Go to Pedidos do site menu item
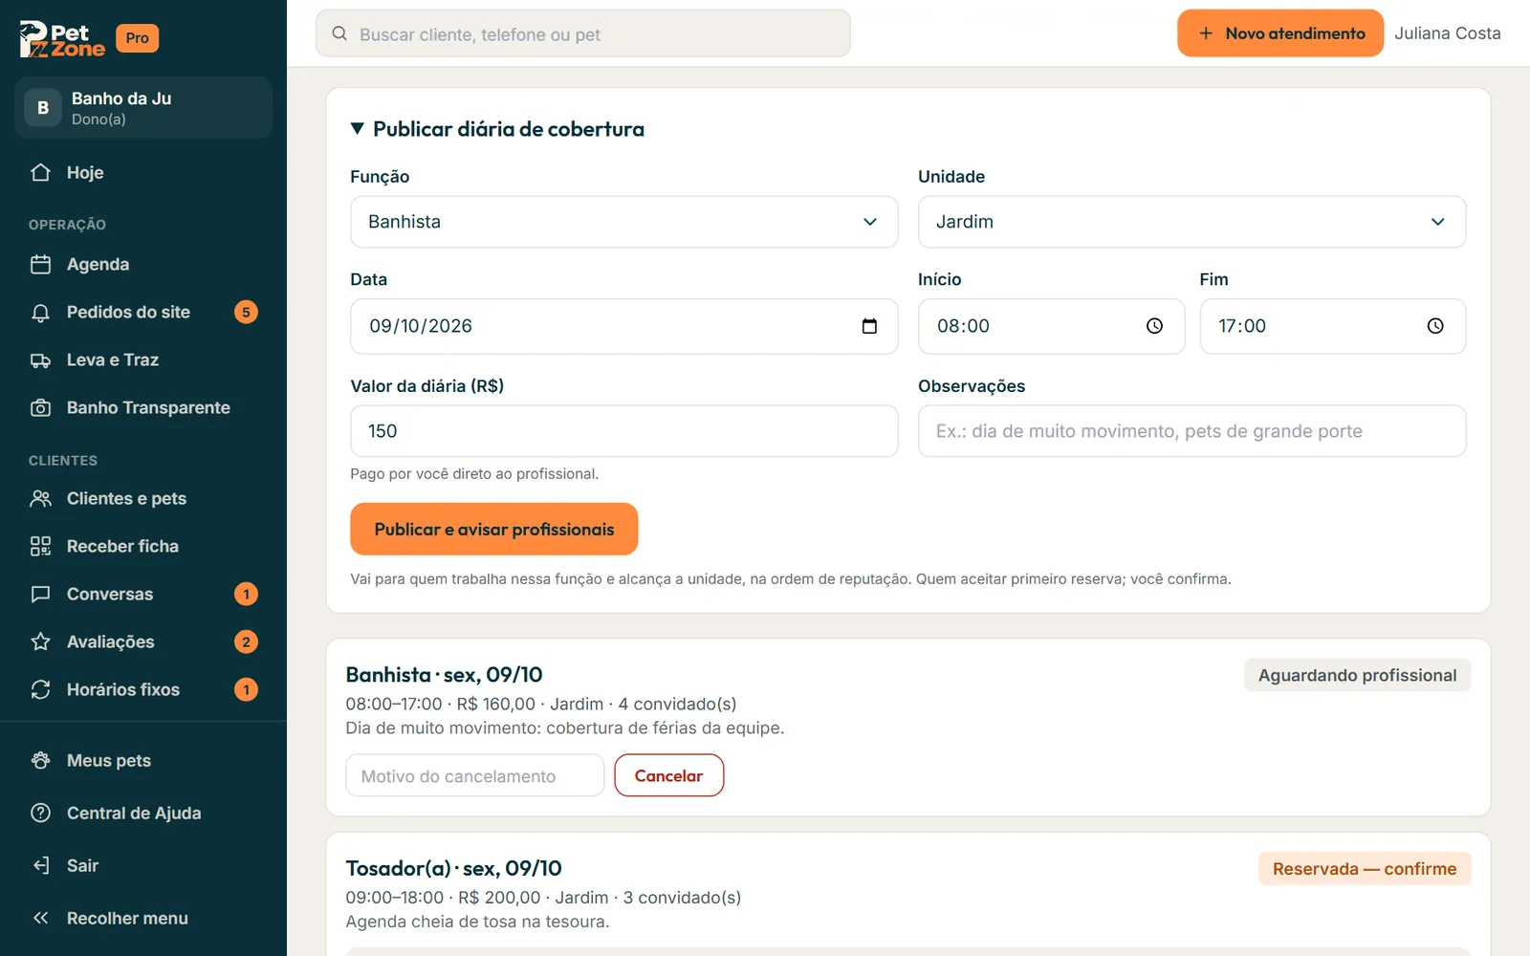This screenshot has width=1530, height=956. click(x=143, y=312)
